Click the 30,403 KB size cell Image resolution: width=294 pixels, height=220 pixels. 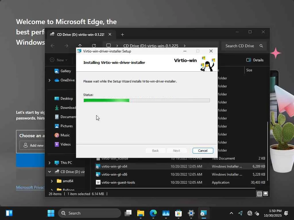coord(258,182)
